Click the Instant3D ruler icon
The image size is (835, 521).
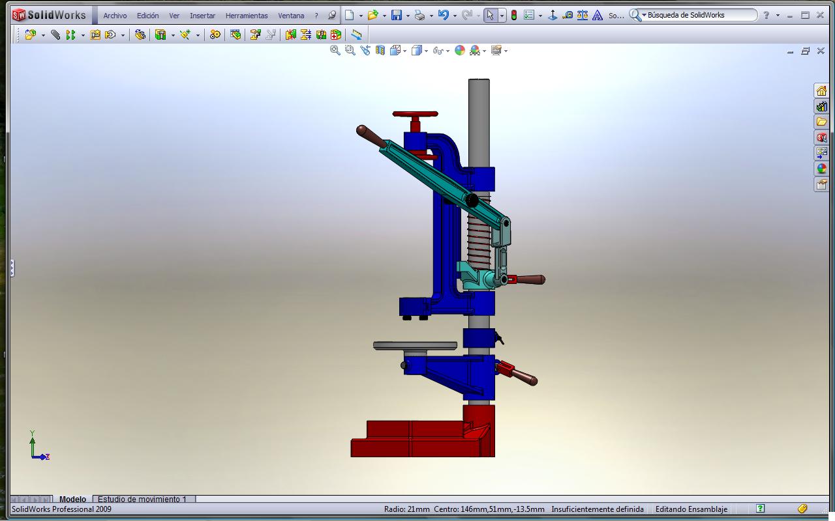click(356, 35)
